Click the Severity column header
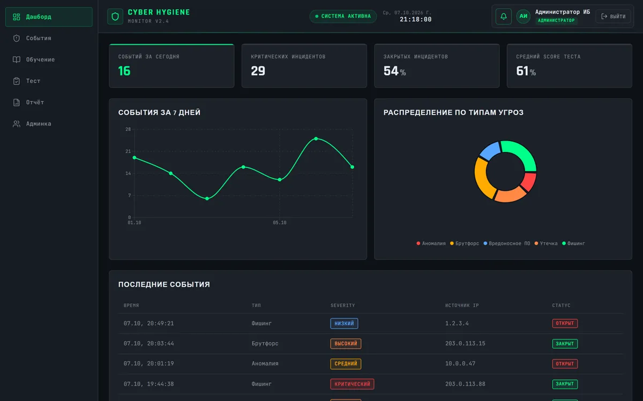The image size is (643, 401). [343, 306]
